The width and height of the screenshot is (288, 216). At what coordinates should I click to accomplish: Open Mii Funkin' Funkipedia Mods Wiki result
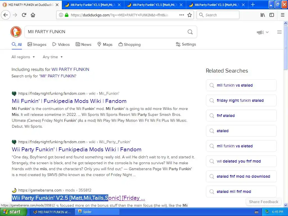[69, 101]
